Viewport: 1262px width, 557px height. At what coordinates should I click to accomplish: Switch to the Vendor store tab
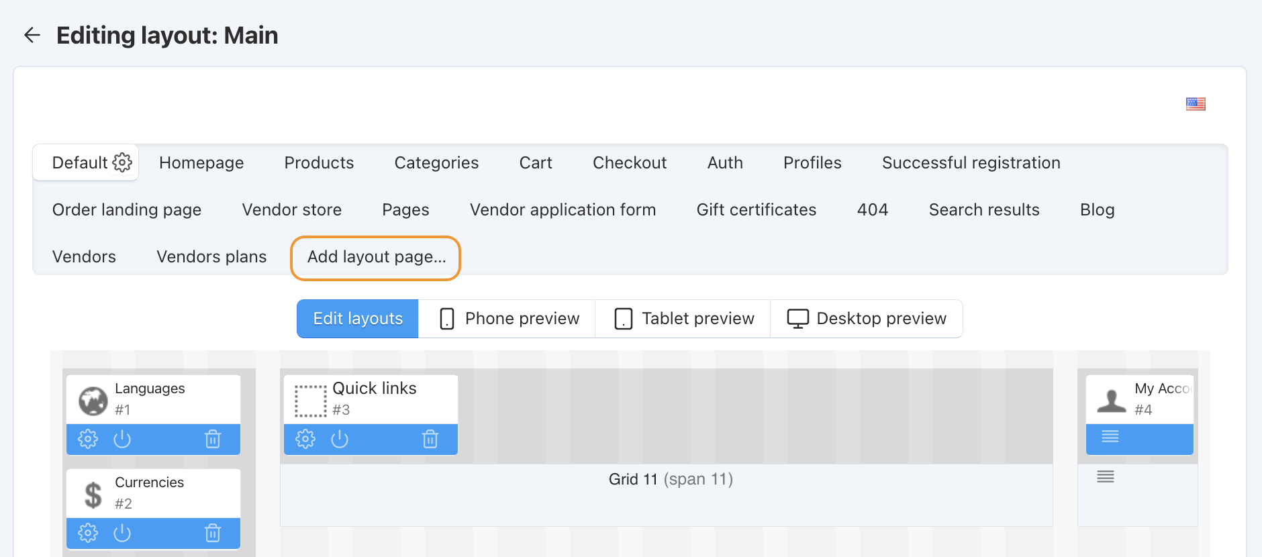tap(292, 210)
